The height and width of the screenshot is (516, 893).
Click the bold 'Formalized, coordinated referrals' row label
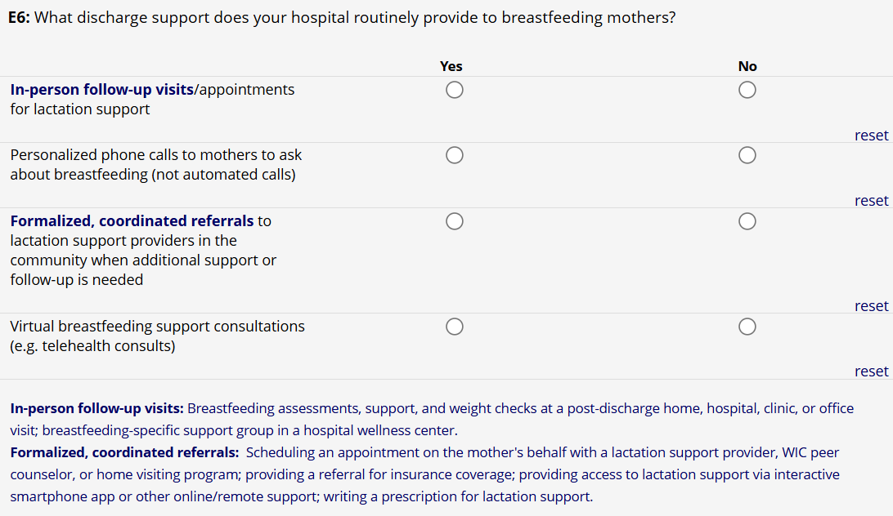(132, 221)
